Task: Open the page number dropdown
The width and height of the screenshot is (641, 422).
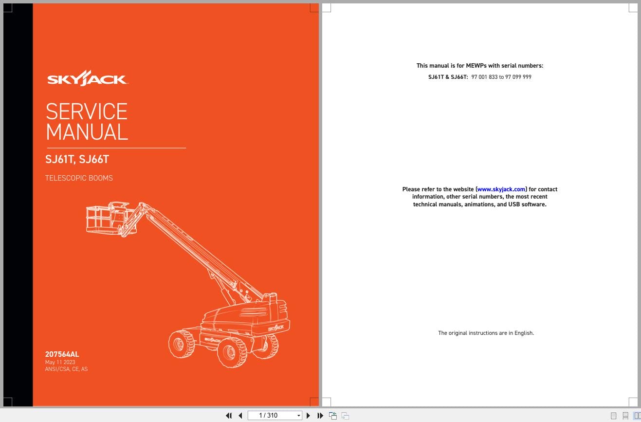Action: point(298,415)
